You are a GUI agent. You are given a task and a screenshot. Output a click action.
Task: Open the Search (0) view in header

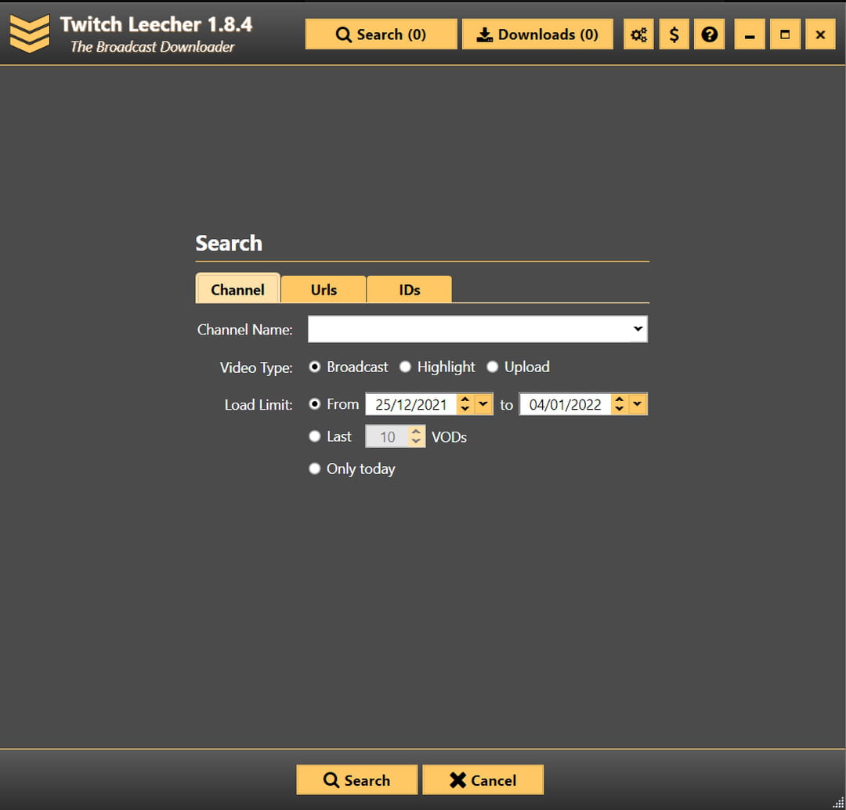381,34
